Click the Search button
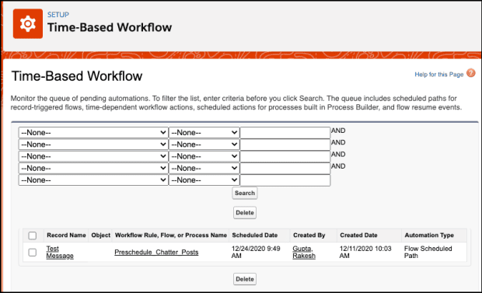Screen dimensions: 482x293 pos(245,193)
